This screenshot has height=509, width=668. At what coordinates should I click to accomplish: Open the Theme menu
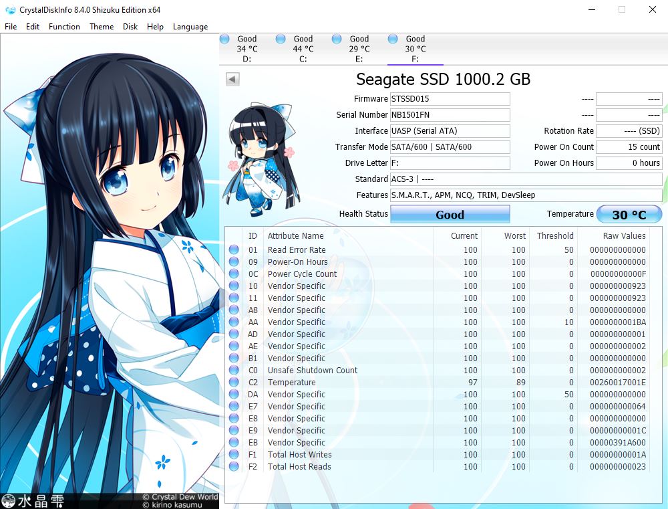[102, 27]
